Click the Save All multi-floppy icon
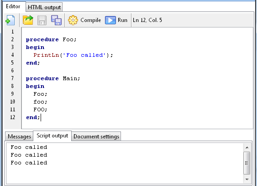Screen dimensions: 257x186 (x=57, y=20)
